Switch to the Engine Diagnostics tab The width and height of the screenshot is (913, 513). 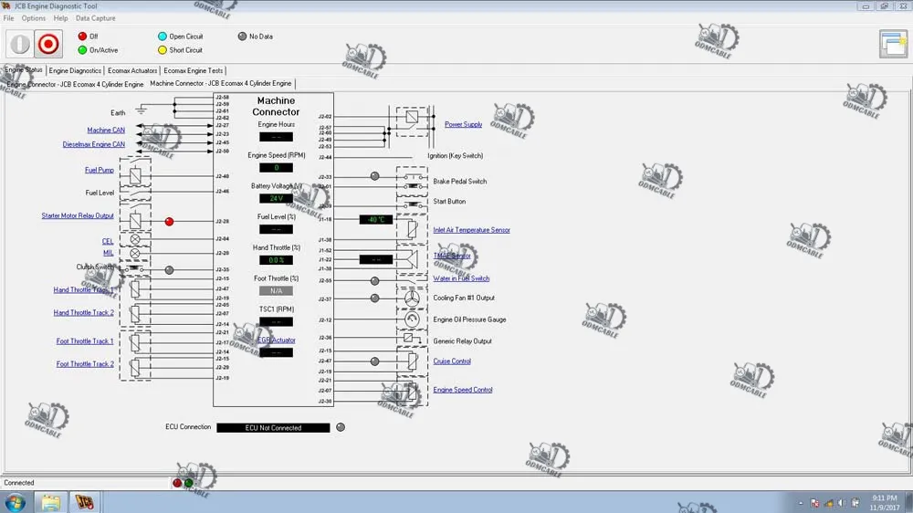click(75, 70)
